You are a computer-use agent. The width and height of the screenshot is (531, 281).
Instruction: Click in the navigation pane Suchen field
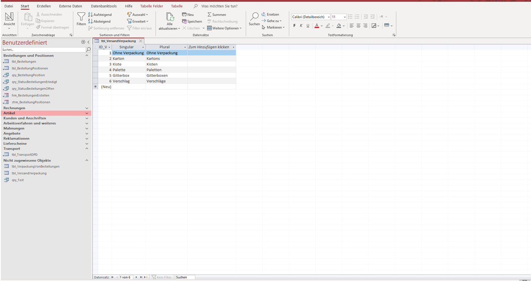tap(43, 49)
